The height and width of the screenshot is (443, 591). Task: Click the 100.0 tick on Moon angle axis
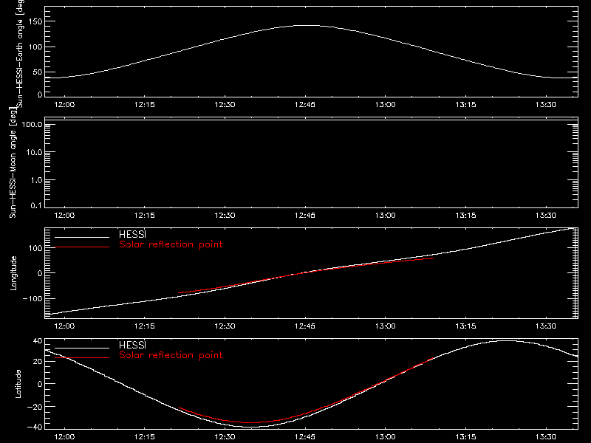click(32, 124)
